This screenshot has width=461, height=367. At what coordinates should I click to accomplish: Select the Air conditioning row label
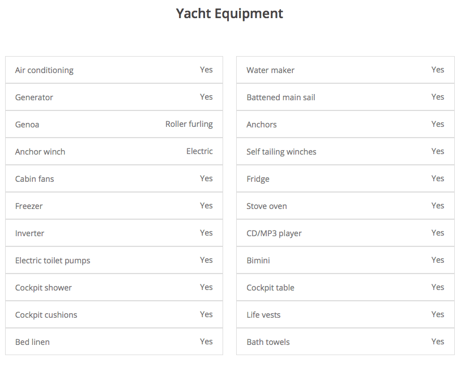click(x=44, y=70)
